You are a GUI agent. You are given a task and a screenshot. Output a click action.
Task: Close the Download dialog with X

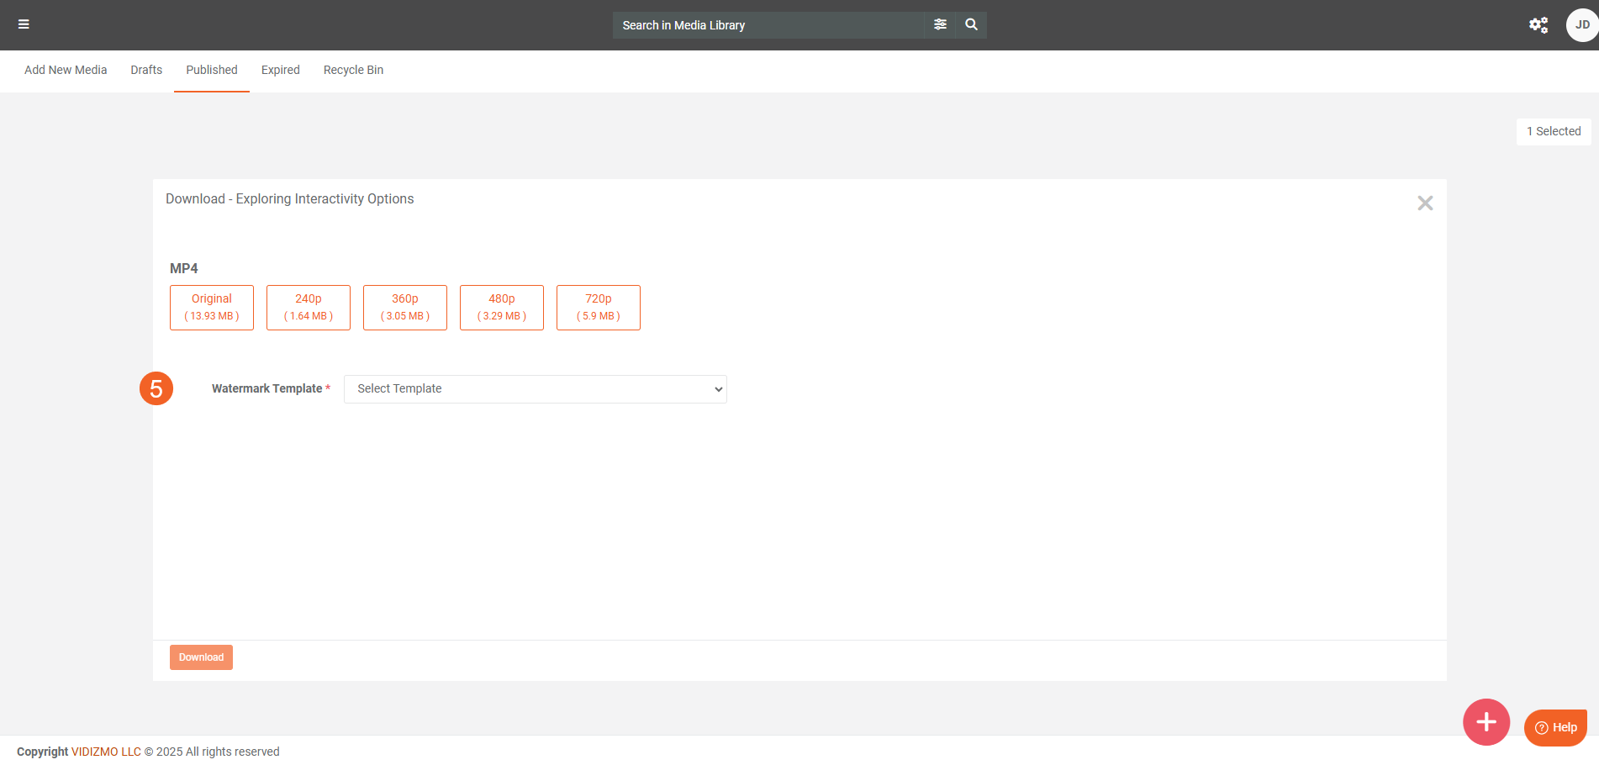coord(1424,203)
